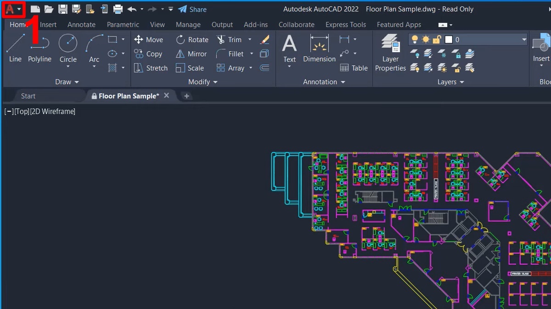Open the Fillet dropdown arrow
Viewport: 551px width, 309px height.
(252, 54)
